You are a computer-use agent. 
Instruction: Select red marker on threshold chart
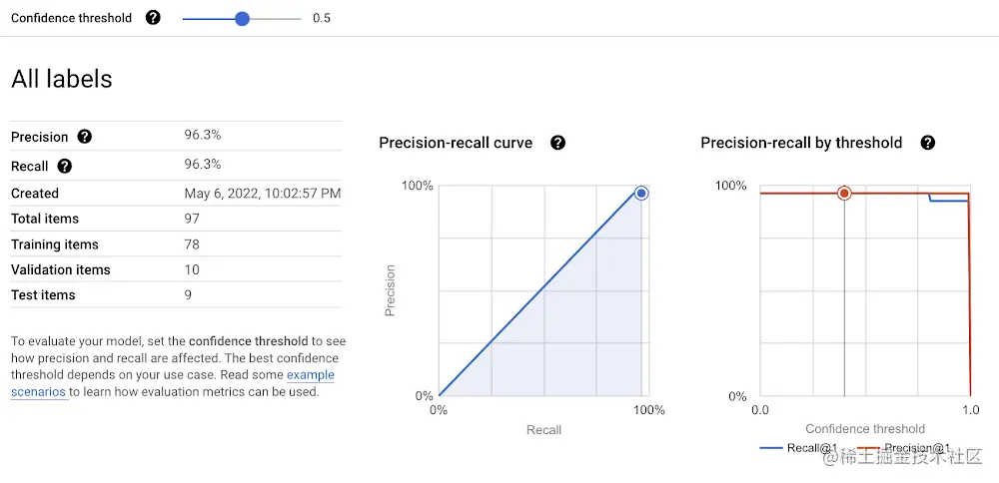844,194
